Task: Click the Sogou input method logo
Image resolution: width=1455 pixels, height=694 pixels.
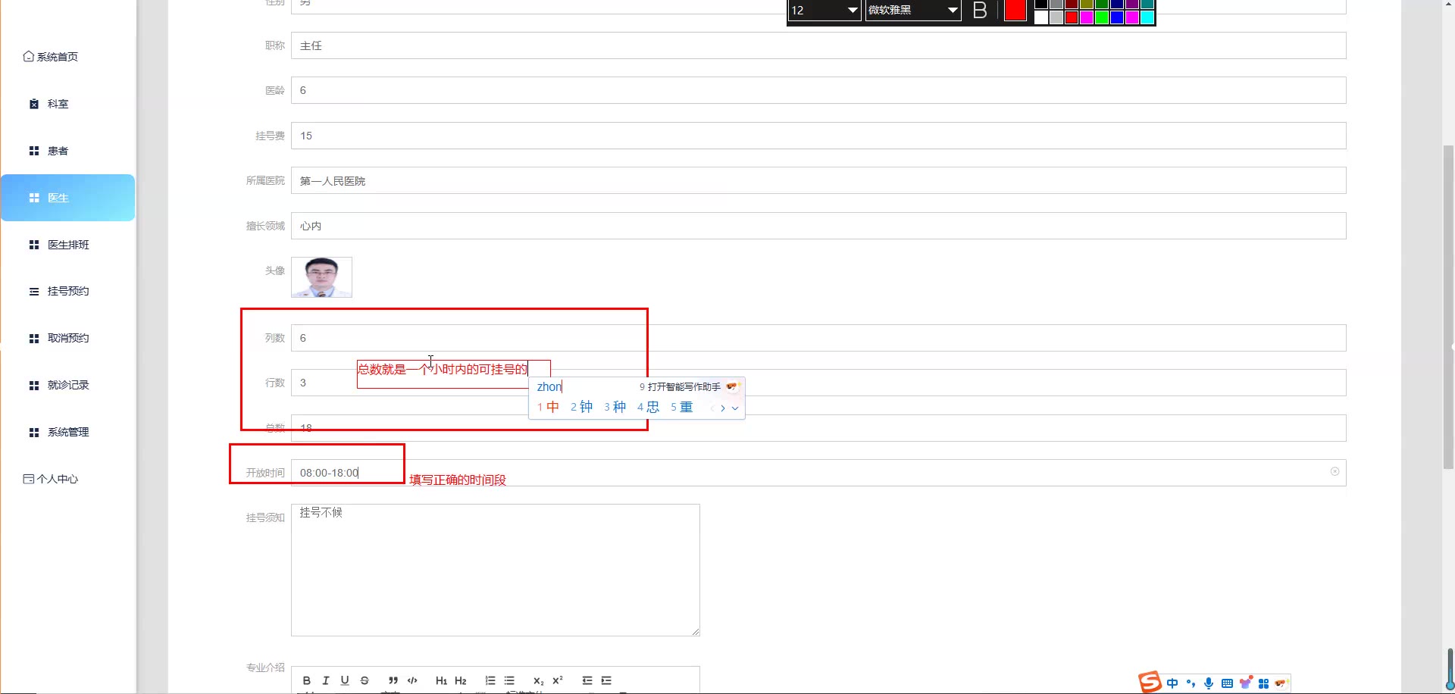Action: [x=1150, y=682]
